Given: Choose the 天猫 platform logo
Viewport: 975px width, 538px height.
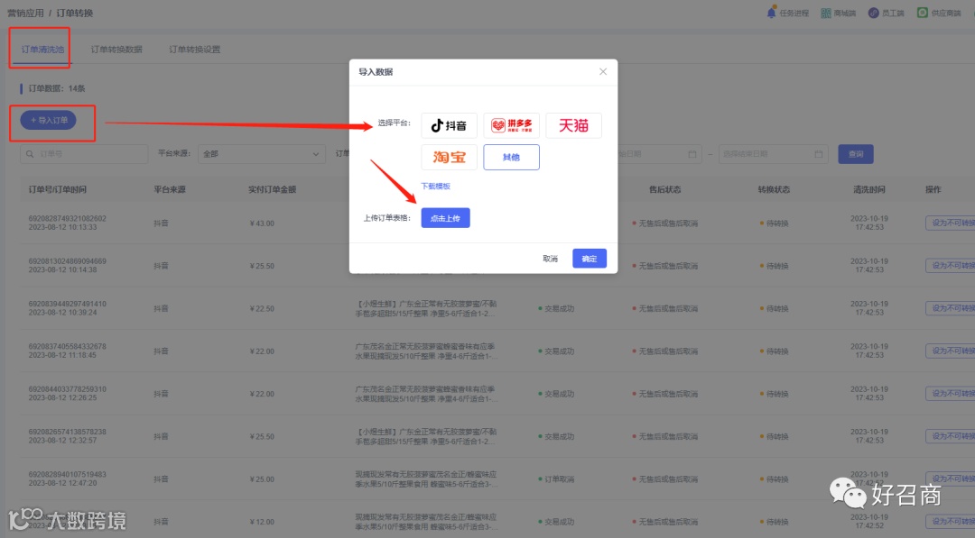Looking at the screenshot, I should 573,125.
